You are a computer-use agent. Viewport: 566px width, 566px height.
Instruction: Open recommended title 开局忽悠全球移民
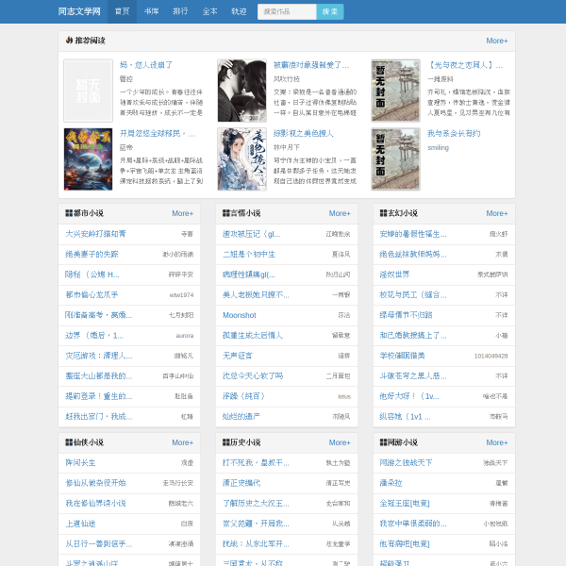coord(158,134)
